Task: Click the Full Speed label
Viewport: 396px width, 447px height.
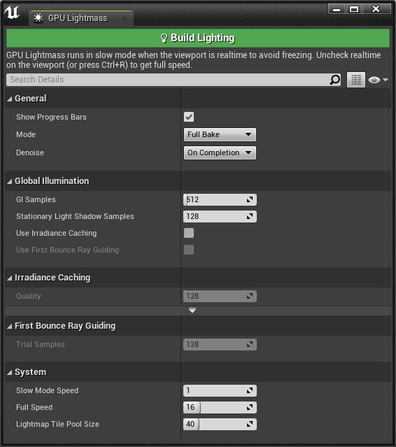Action: (x=34, y=407)
